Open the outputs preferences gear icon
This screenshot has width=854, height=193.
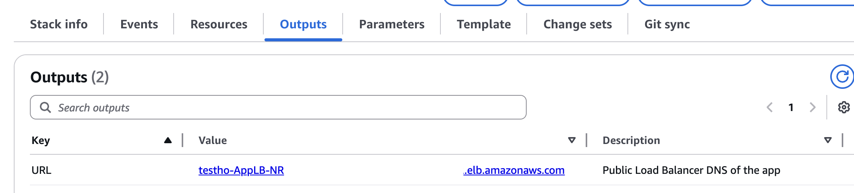(x=844, y=107)
